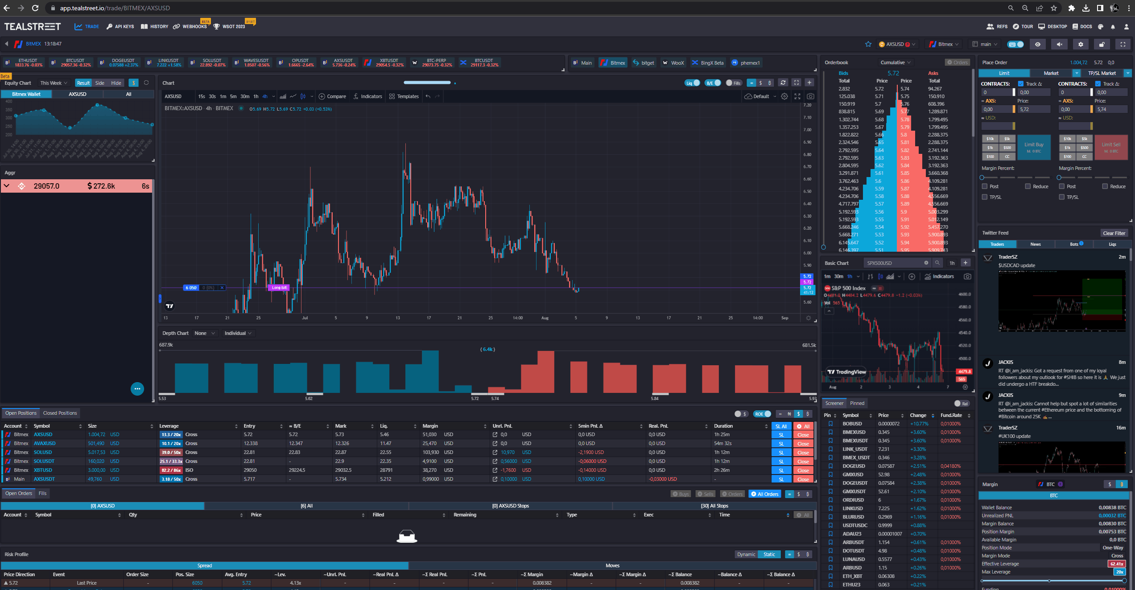Open Individual depth dropdown

click(x=238, y=333)
